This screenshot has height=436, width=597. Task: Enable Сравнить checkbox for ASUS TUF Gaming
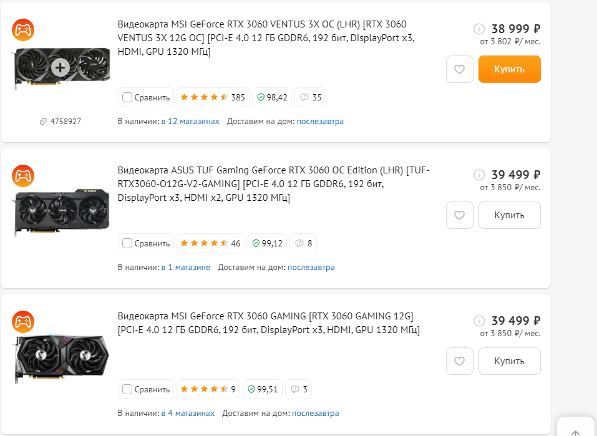tap(127, 243)
